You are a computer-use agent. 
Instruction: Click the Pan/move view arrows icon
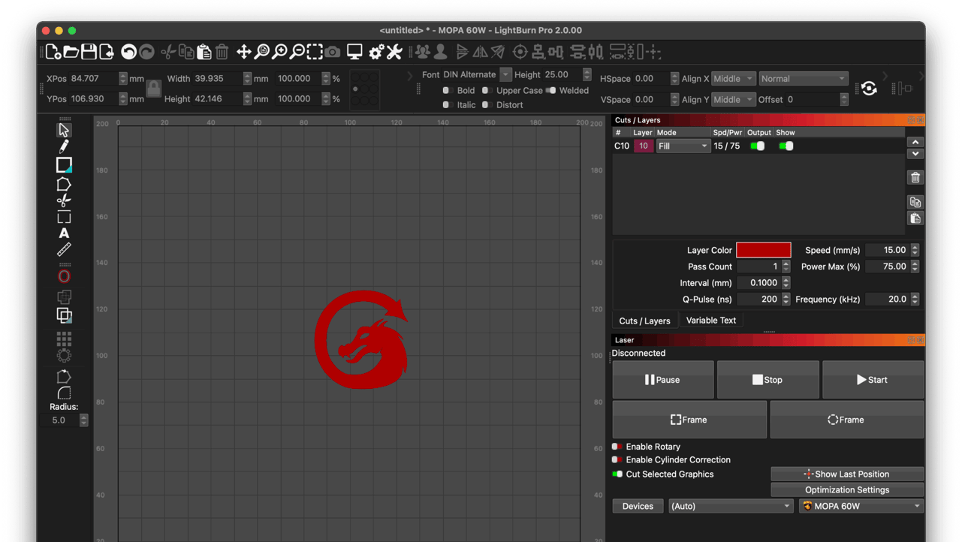coord(243,52)
